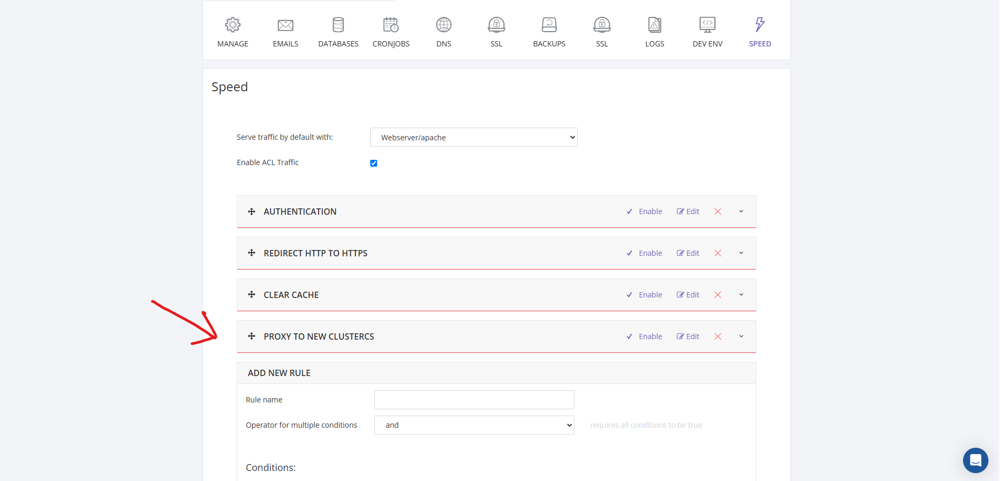The image size is (1000, 481).
Task: Open the CRONJOBS calendar icon
Action: point(391,25)
